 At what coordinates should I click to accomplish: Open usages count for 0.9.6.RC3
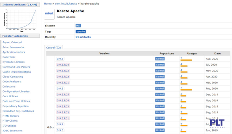point(181,70)
